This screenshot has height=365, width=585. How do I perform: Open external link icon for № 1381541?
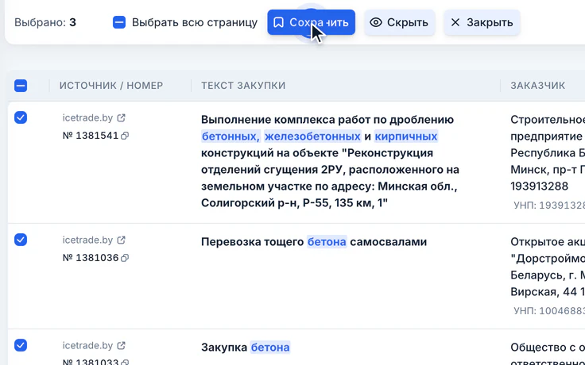pyautogui.click(x=122, y=118)
